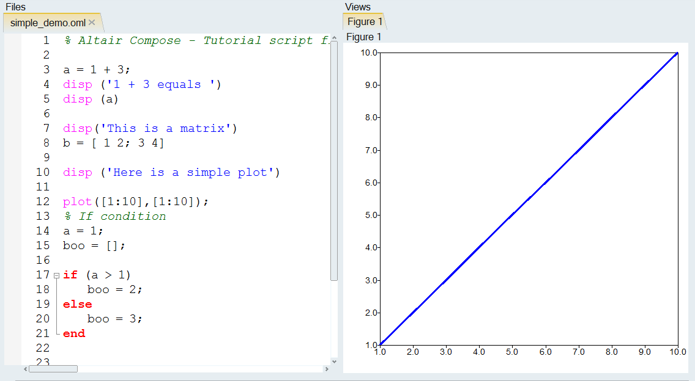Click the Files panel header
Image resolution: width=695 pixels, height=381 pixels.
(16, 7)
